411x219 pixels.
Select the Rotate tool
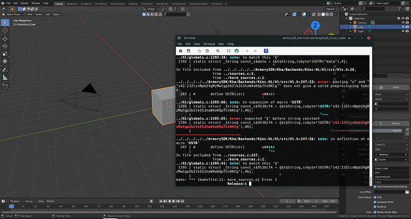pyautogui.click(x=5, y=46)
